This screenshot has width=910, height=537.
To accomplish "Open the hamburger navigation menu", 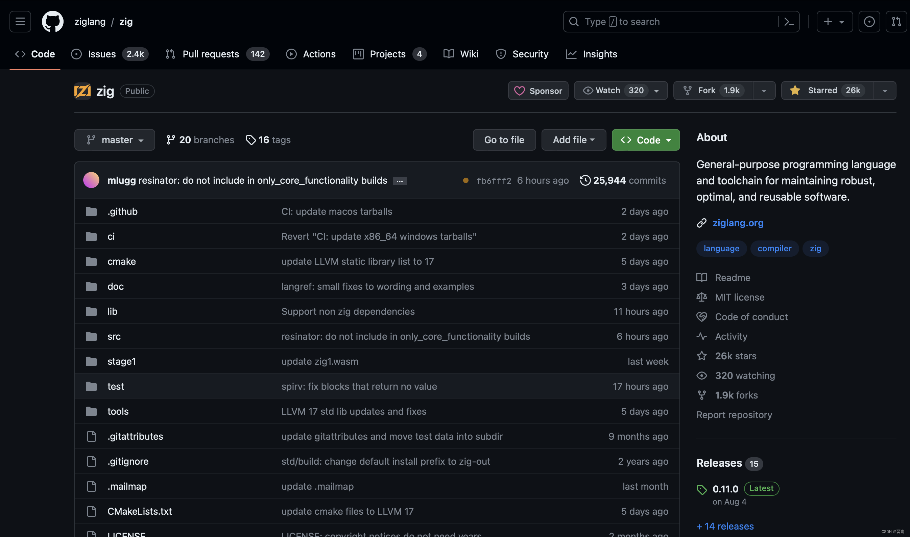I will (20, 22).
